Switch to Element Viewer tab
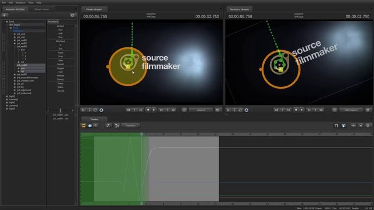 41,9
